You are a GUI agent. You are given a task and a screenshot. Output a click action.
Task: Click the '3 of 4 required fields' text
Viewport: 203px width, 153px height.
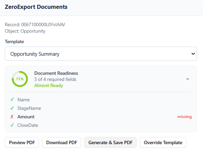55,79
